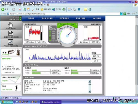138x104 pixels.
Task: Expand the Links bar chevron
Action: click(137, 13)
